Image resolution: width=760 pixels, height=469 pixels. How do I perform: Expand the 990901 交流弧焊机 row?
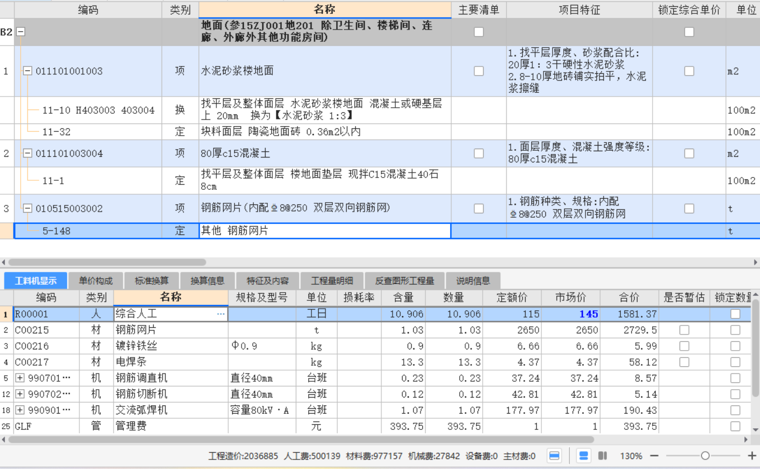point(20,410)
